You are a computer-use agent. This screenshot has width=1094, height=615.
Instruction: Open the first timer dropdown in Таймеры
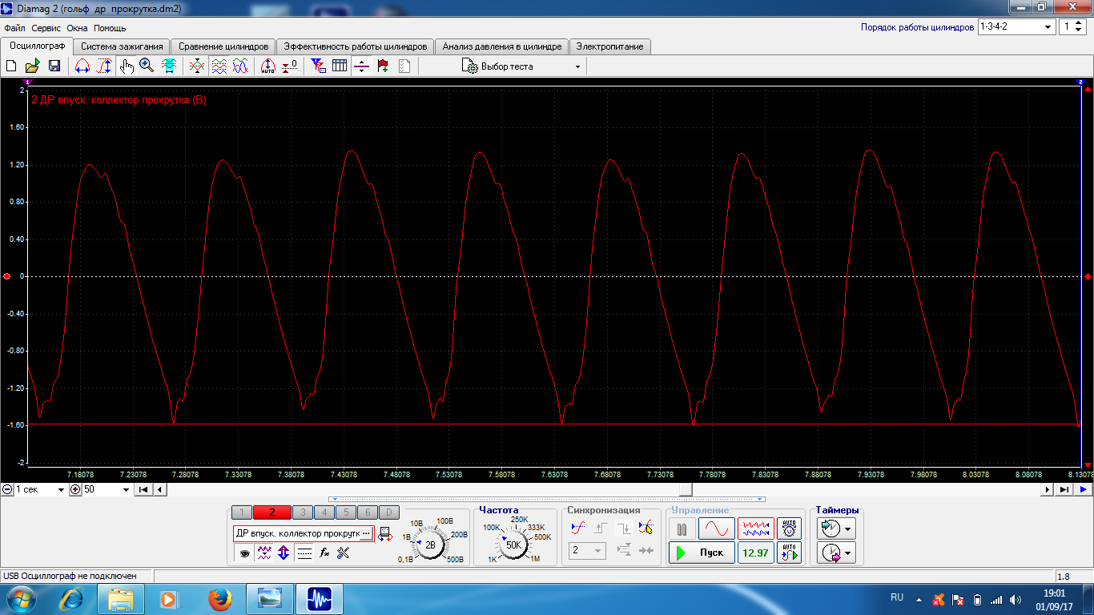pos(835,529)
